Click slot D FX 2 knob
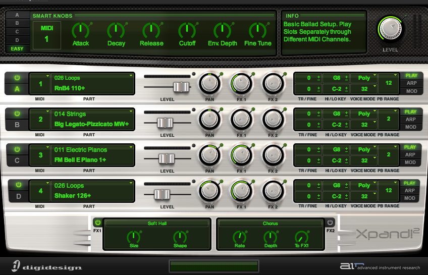 point(273,190)
